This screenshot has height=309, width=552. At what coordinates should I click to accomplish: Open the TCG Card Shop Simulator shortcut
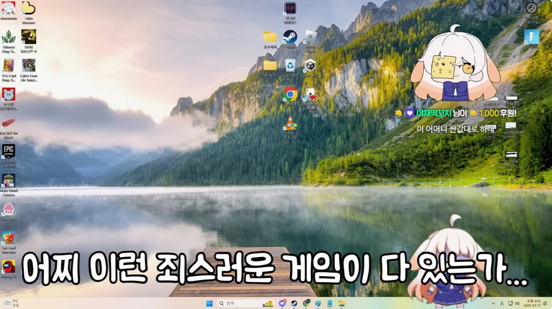coord(9,65)
